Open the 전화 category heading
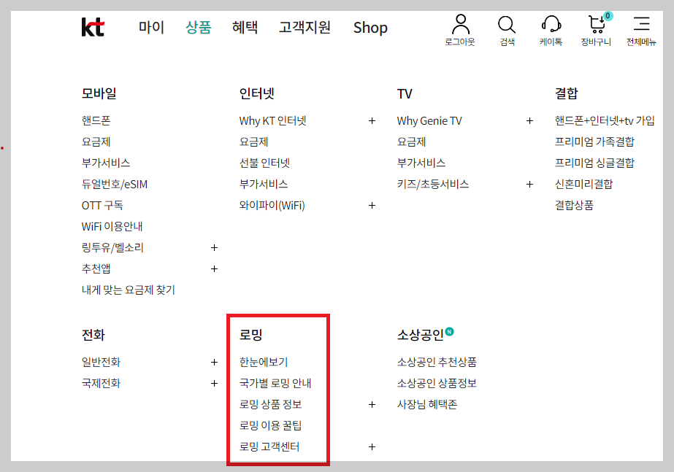The height and width of the screenshot is (472, 674). click(93, 335)
